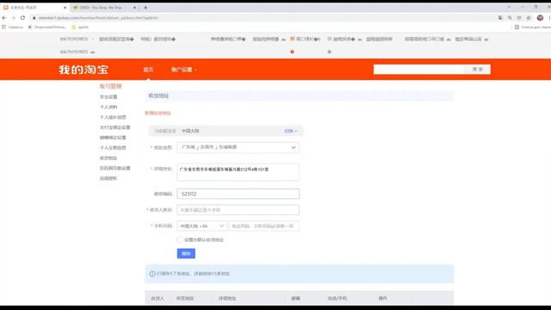Click the info icon in blue notice bar
Image resolution: width=551 pixels, height=310 pixels.
152,274
